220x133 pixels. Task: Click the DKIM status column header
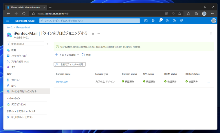pyautogui.click(x=170, y=74)
